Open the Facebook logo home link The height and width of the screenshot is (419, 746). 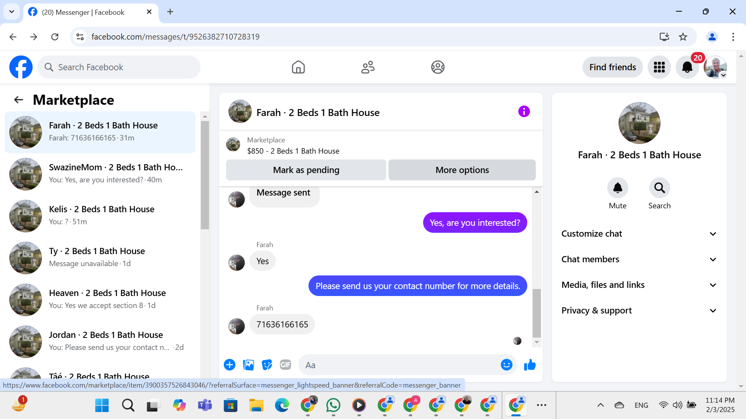[21, 67]
